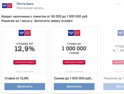Viewport: 124px width, 94px height.
Task: Click the partially visible logo on the third card
Action: click(x=121, y=33)
